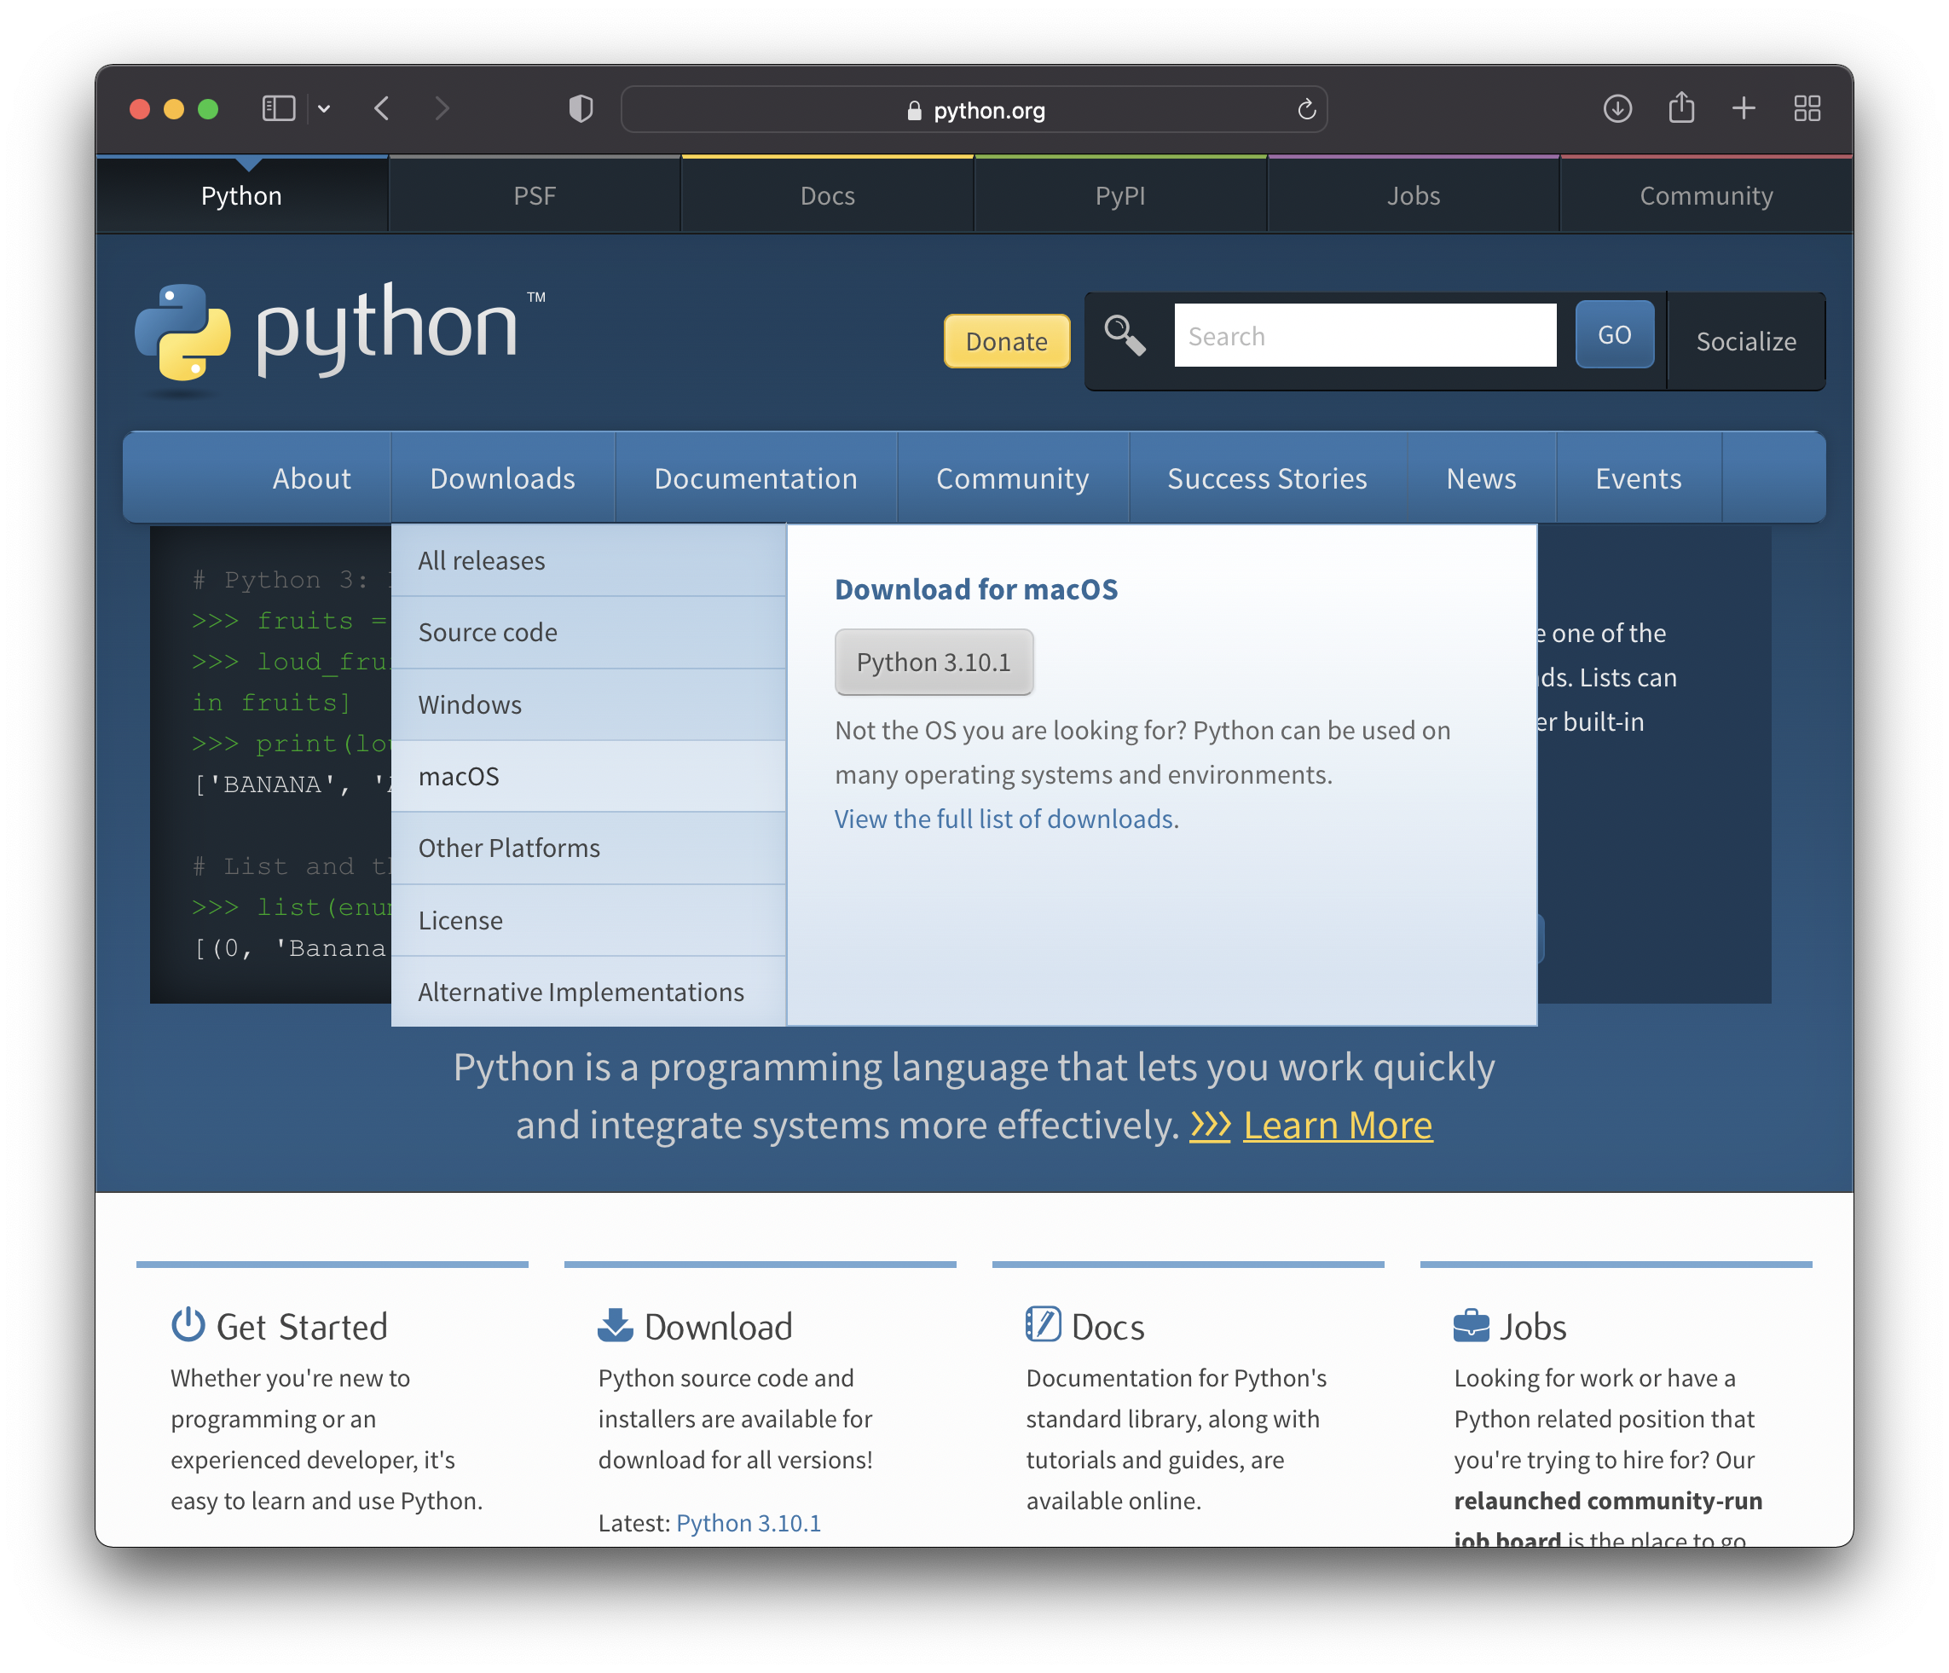Follow the Learn More link
This screenshot has height=1673, width=1949.
(1338, 1126)
